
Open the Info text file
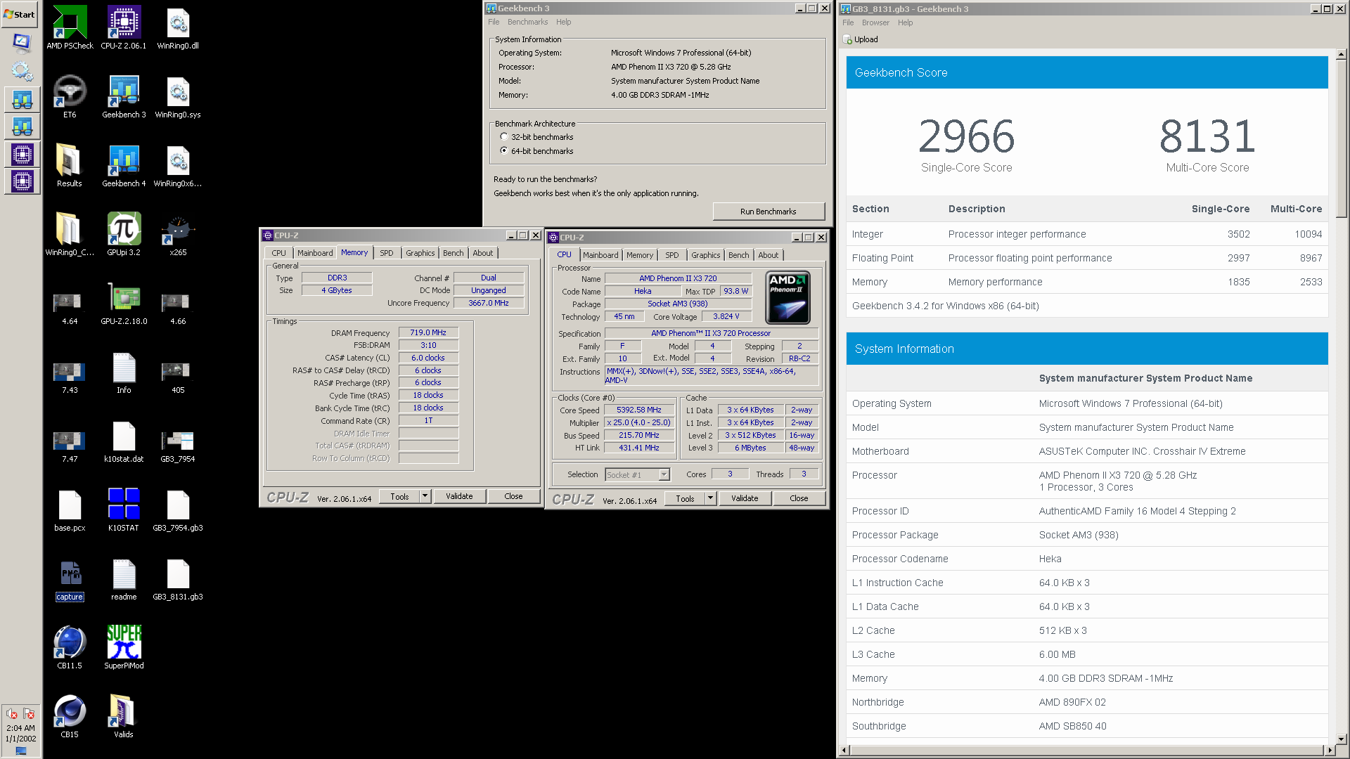(x=124, y=371)
